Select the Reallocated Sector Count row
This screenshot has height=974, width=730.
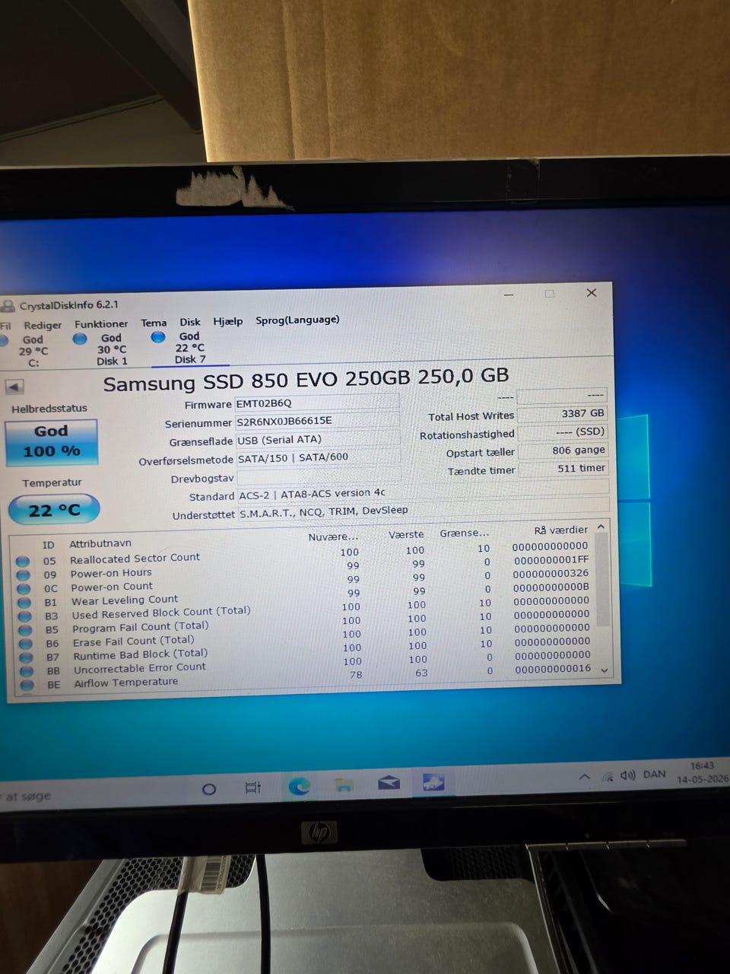pyautogui.click(x=304, y=554)
